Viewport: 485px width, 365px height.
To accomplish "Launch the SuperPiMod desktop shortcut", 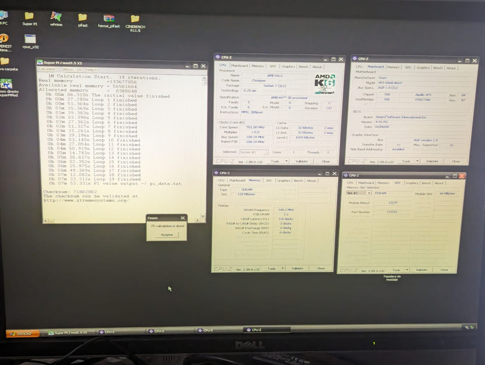I will [x=7, y=88].
